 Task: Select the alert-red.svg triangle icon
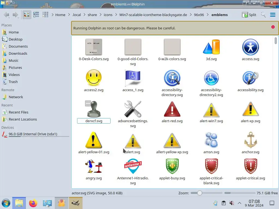pos(172,109)
